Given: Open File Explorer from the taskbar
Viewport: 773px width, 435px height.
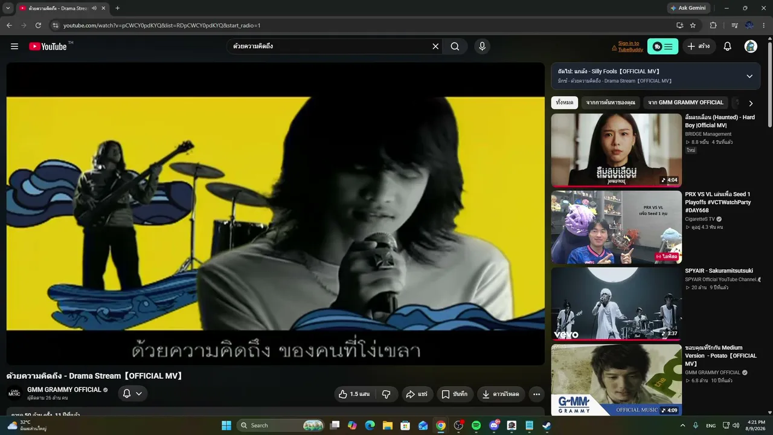Looking at the screenshot, I should coord(388,425).
